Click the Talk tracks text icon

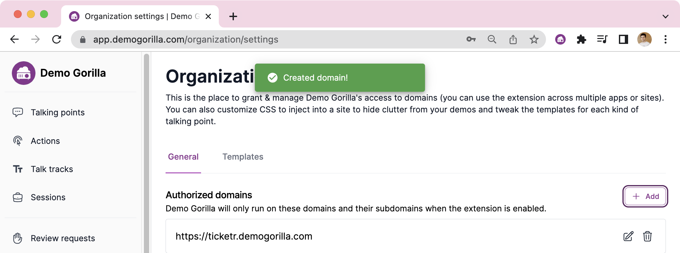[18, 169]
